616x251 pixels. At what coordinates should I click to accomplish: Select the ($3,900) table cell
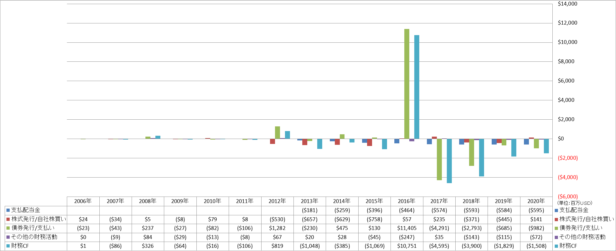pos(471,246)
